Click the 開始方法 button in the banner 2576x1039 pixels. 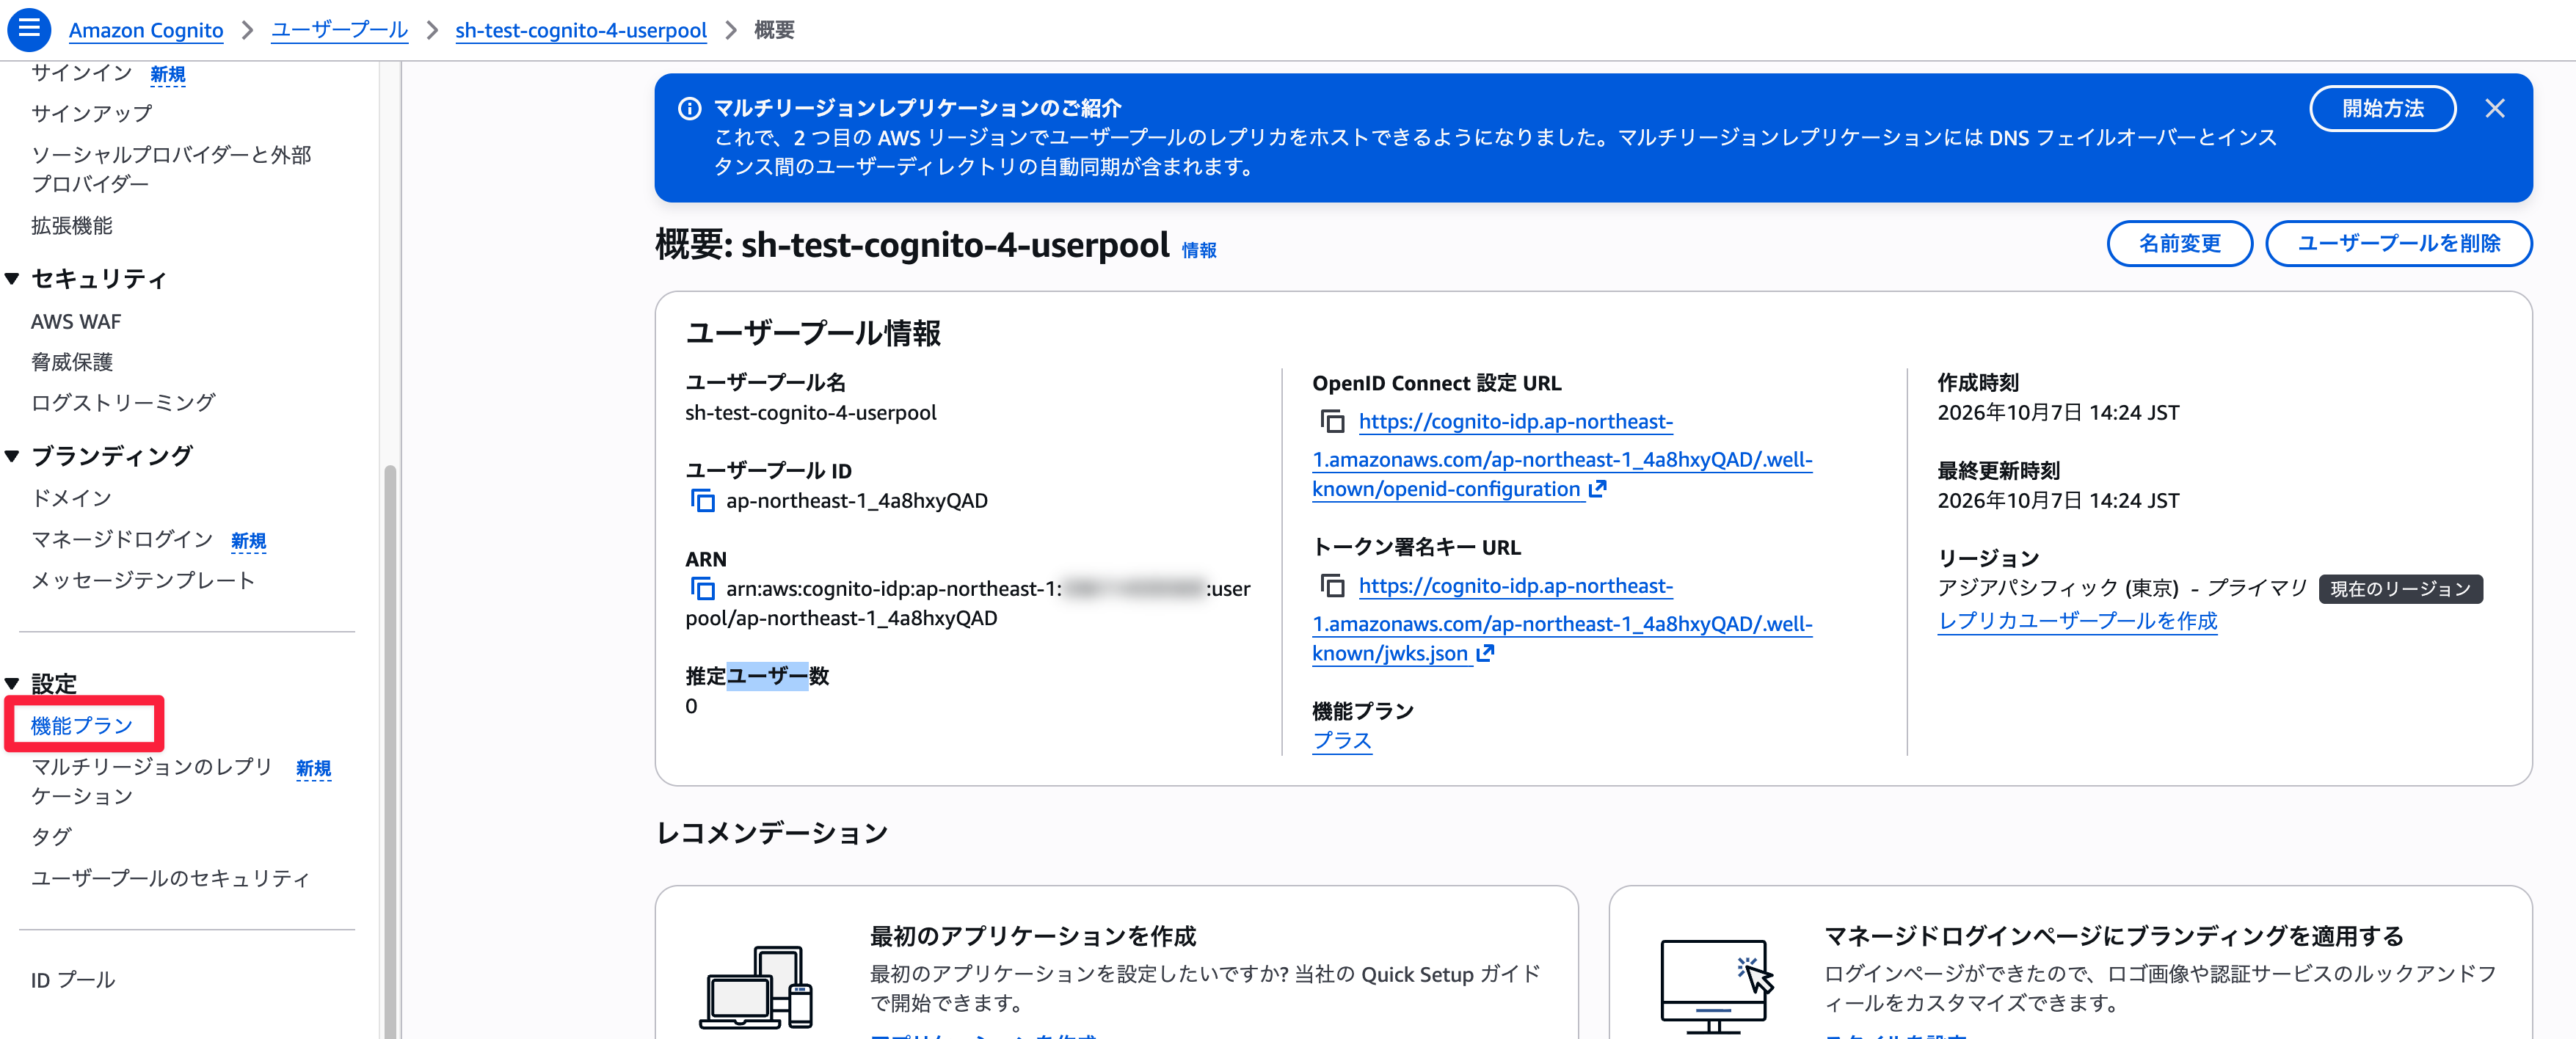click(x=2382, y=108)
